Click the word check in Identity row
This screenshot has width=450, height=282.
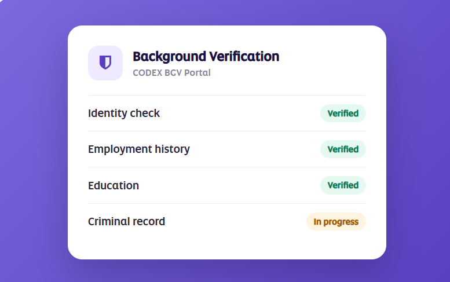(145, 113)
